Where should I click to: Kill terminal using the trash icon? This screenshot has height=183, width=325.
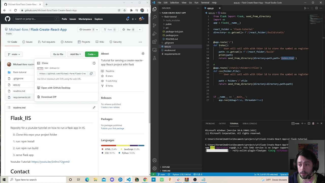point(313,124)
